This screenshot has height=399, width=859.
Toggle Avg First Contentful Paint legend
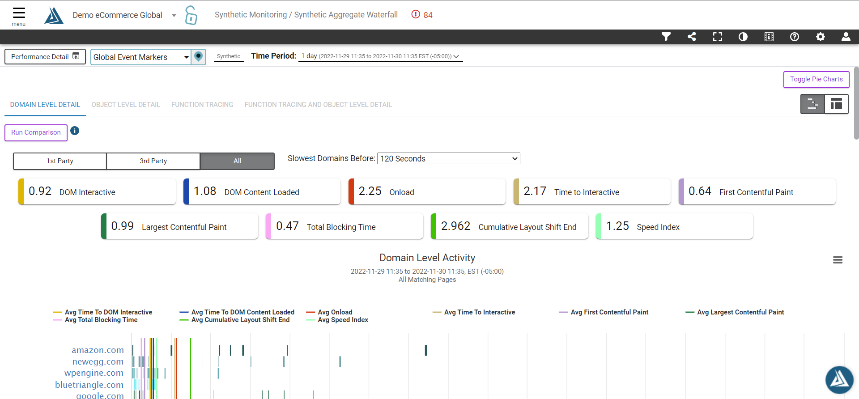tap(604, 312)
